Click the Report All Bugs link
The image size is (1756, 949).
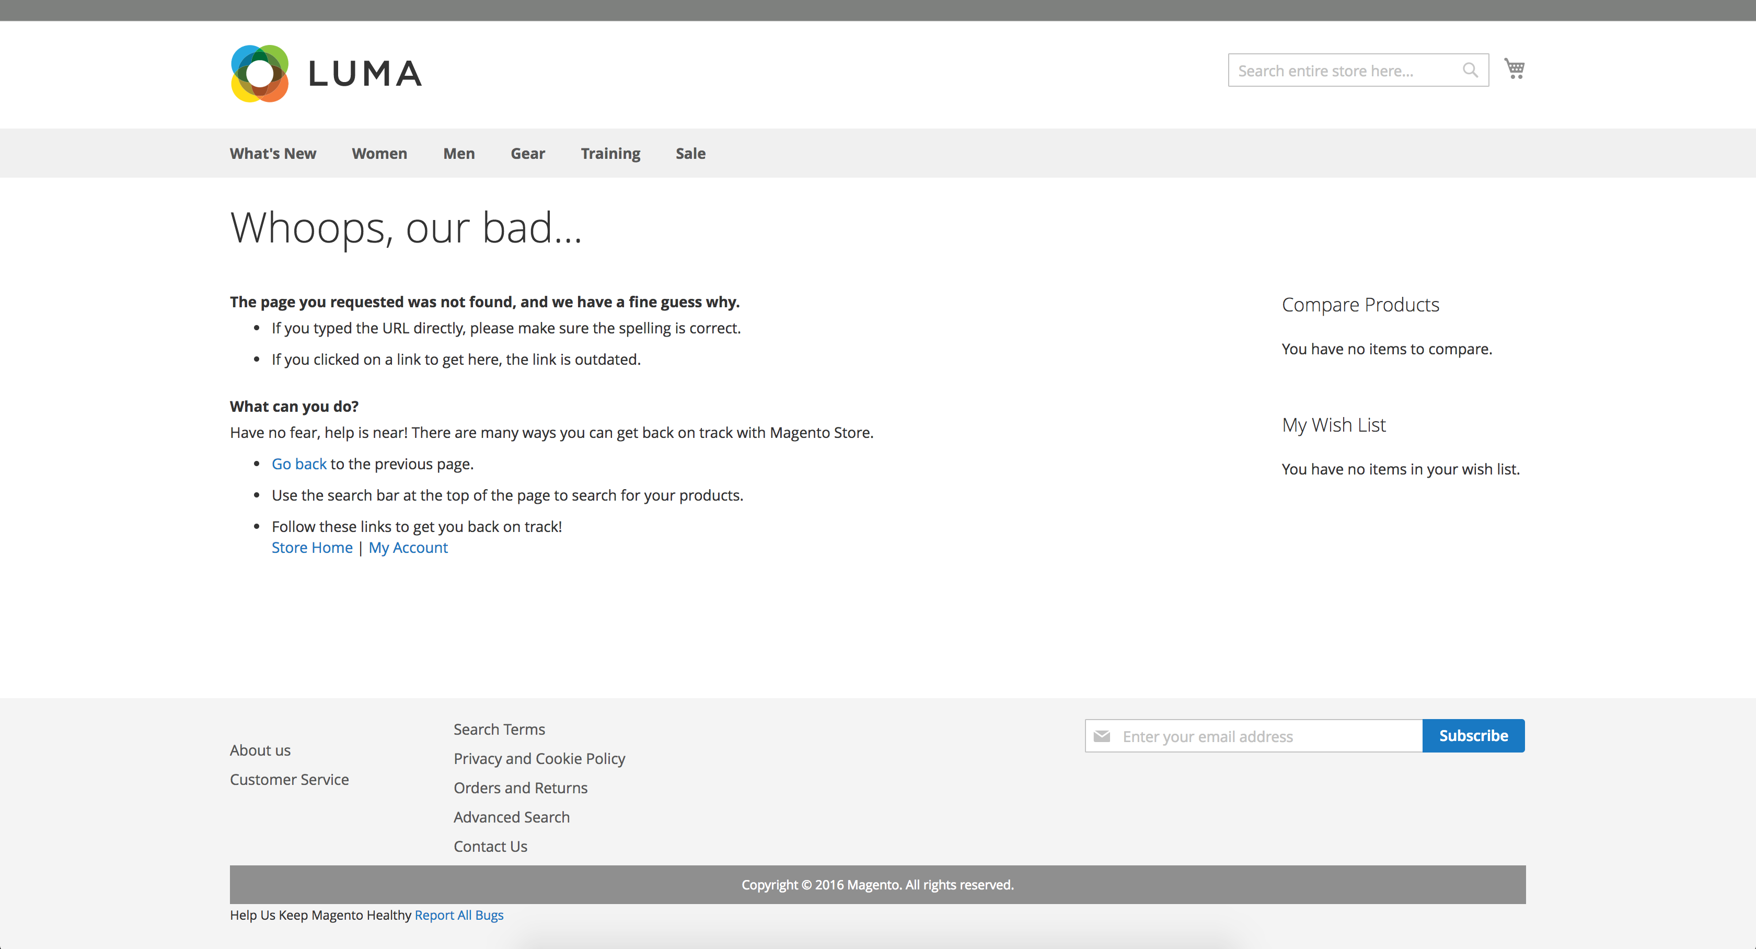tap(458, 914)
